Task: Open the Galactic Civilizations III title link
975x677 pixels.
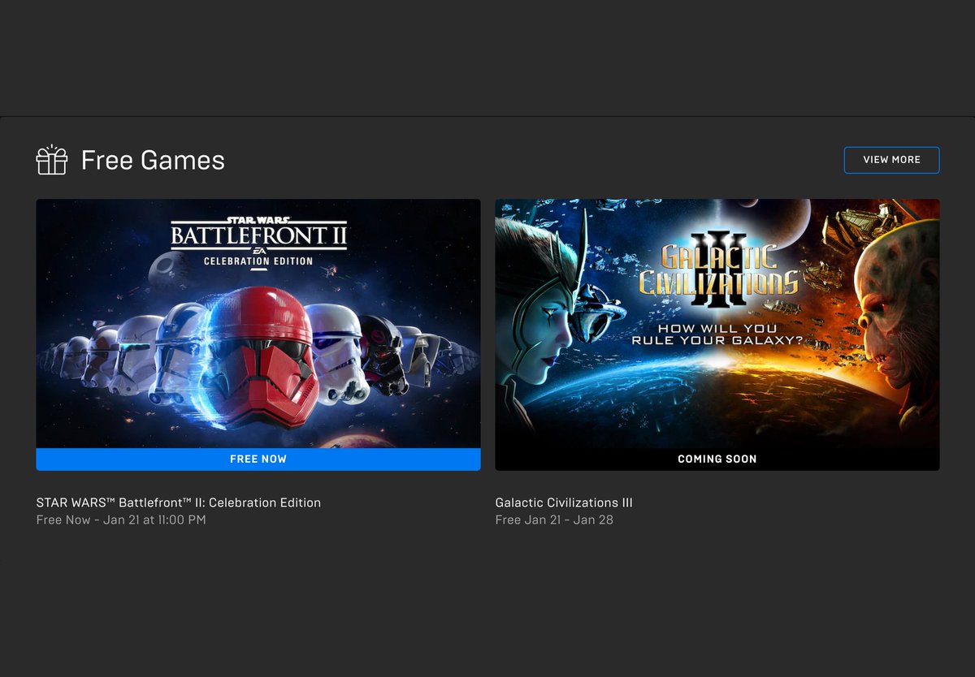Action: 564,502
